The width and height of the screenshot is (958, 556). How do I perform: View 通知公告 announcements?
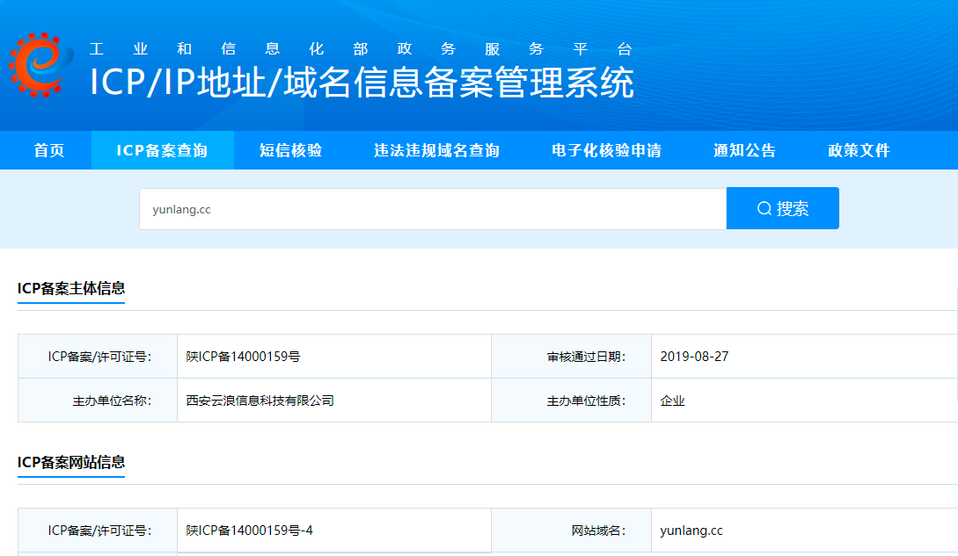tap(743, 149)
